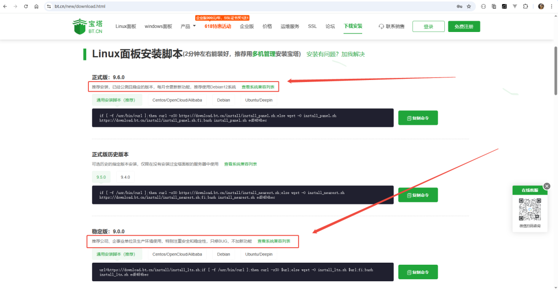Open 查看系统兼容列表 under 正式版历史版本
This screenshot has height=290, width=558.
click(241, 164)
